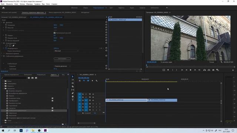
Task: Open the Opacity blend mode dropdown
Action: coord(66,51)
